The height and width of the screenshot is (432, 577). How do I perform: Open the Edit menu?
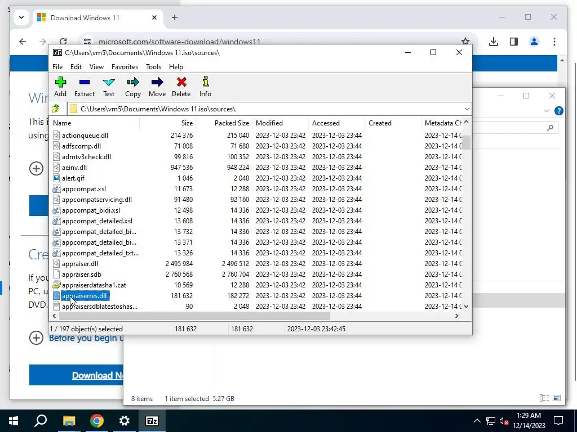[76, 67]
